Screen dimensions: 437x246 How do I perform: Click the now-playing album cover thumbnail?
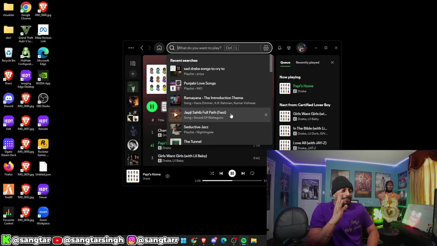[x=133, y=176]
